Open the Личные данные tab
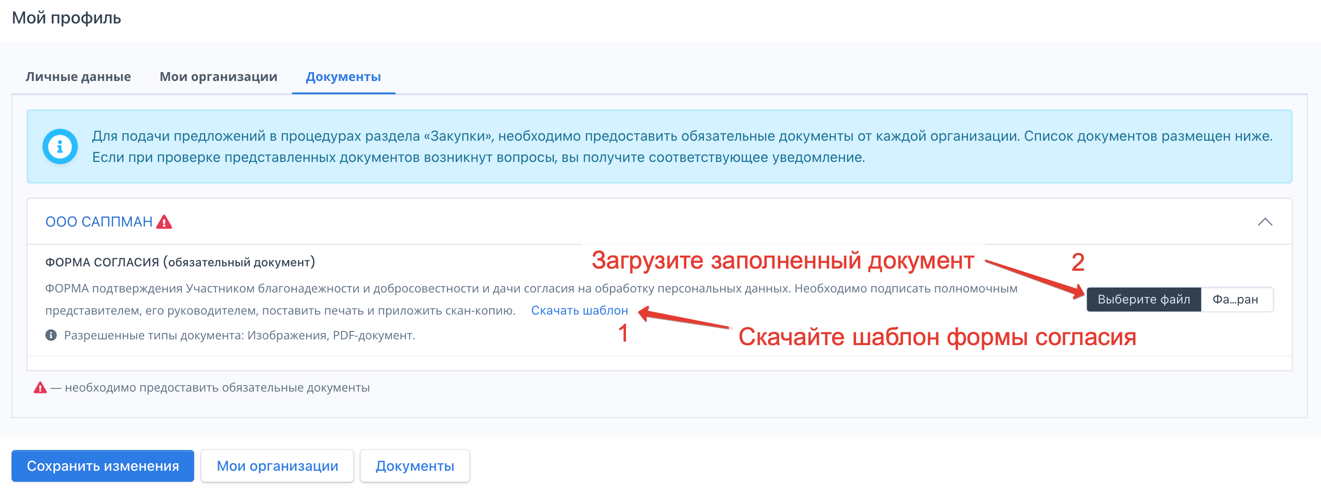The height and width of the screenshot is (492, 1321). tap(78, 77)
